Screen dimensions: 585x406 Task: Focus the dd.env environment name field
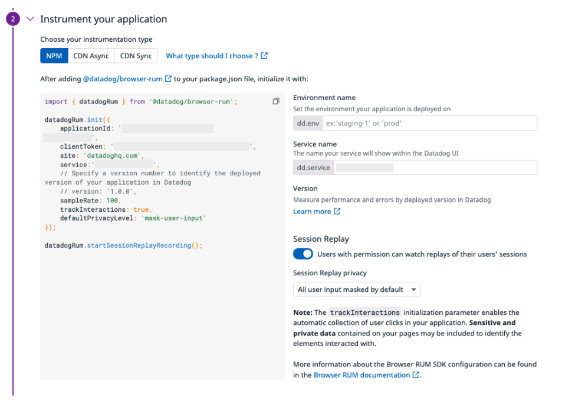tap(429, 123)
